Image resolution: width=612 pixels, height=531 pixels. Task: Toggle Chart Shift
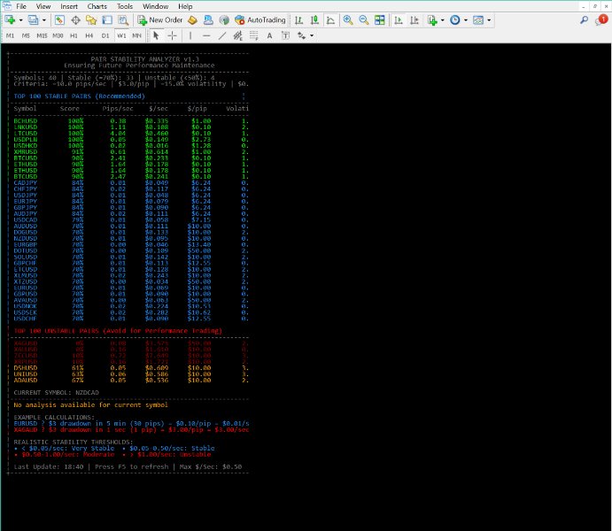click(414, 19)
